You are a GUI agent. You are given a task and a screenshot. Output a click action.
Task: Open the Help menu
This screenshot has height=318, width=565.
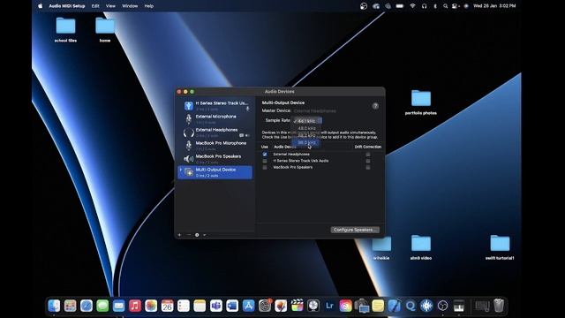149,6
